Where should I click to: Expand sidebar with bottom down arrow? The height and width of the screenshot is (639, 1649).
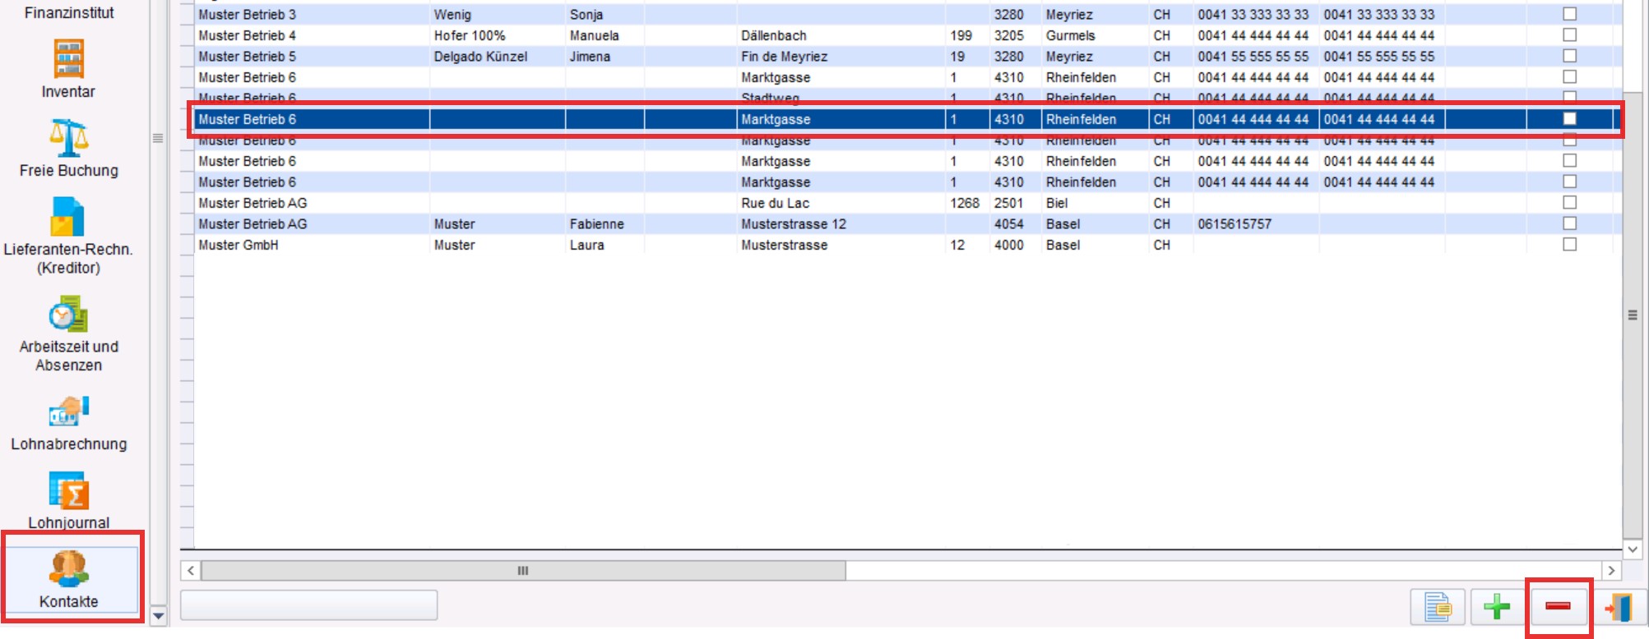click(x=159, y=615)
